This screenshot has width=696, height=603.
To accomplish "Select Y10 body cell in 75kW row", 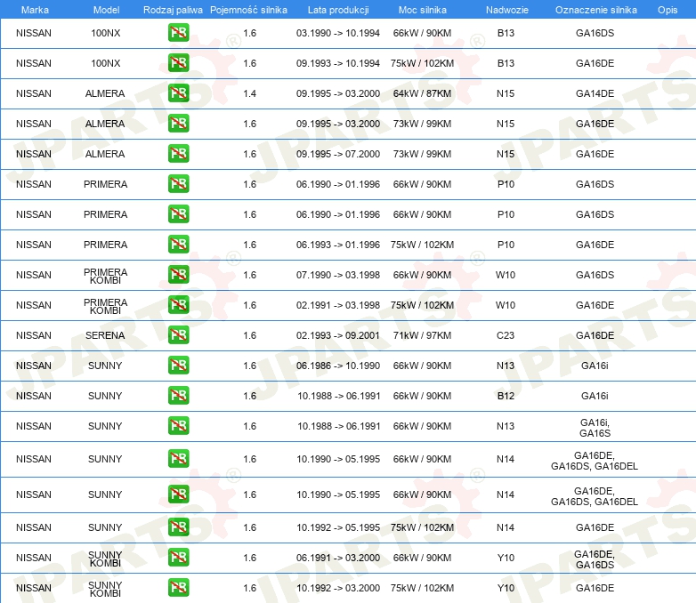I will pyautogui.click(x=506, y=588).
